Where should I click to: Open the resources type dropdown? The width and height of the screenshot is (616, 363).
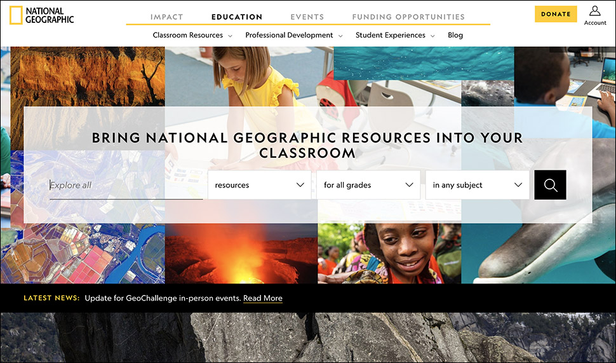(x=259, y=185)
